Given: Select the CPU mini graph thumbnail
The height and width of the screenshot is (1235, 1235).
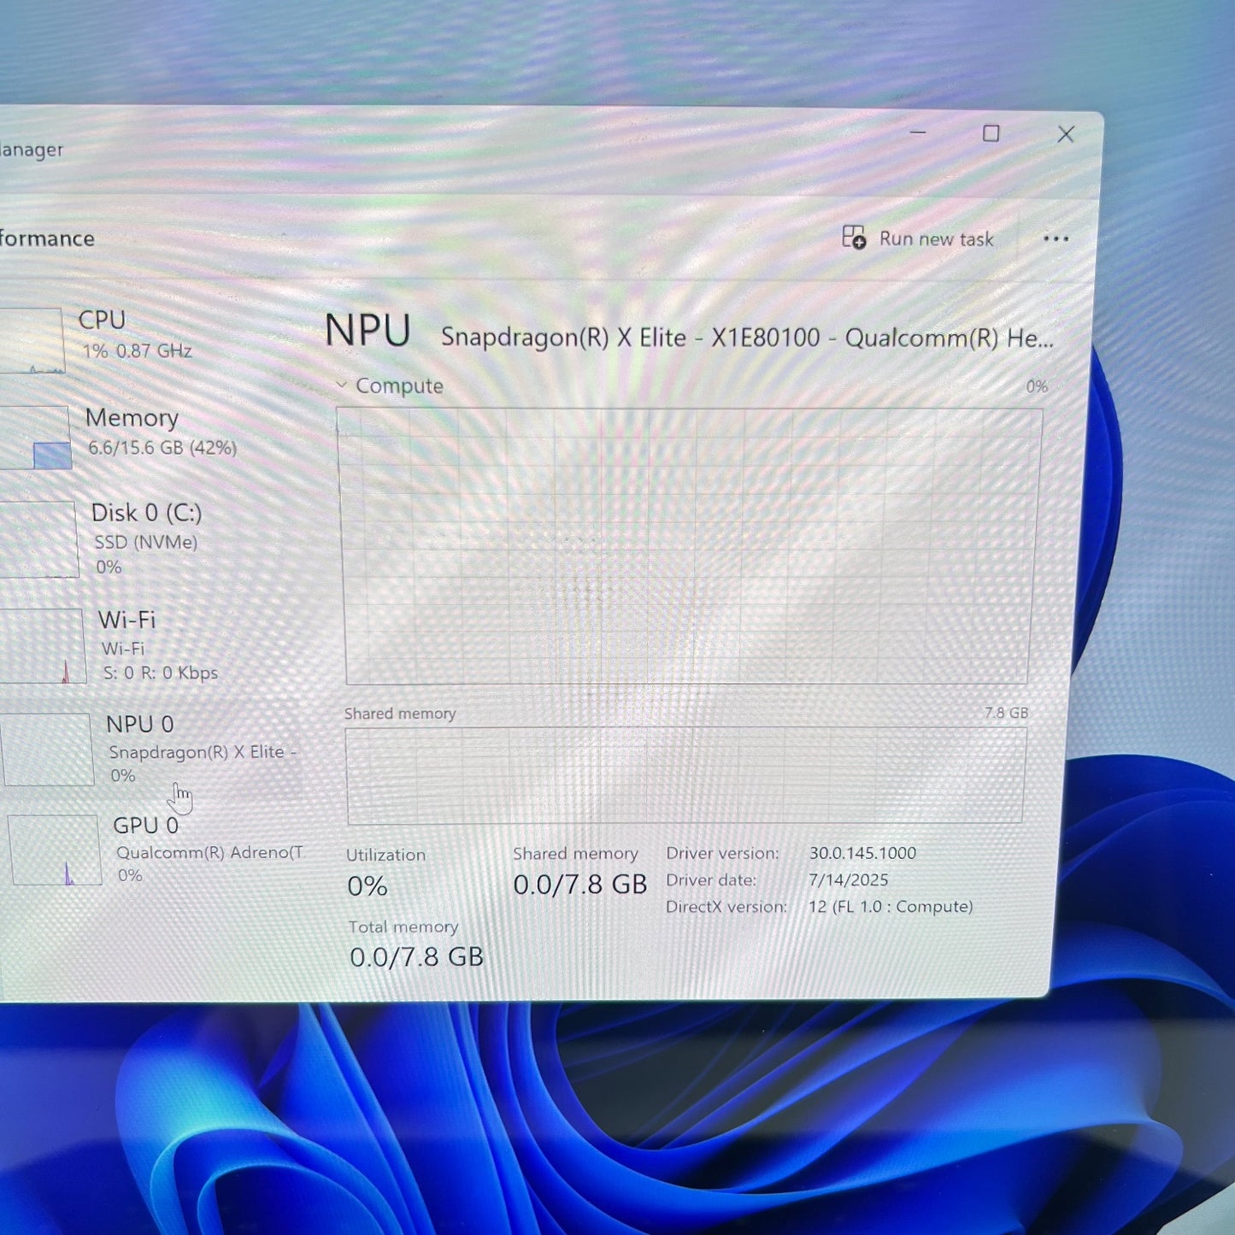Looking at the screenshot, I should tap(31, 342).
